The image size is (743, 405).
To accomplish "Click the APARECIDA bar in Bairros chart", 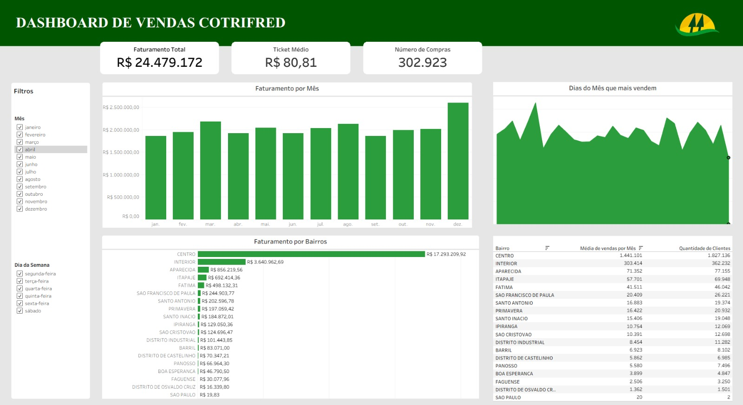I will (203, 270).
